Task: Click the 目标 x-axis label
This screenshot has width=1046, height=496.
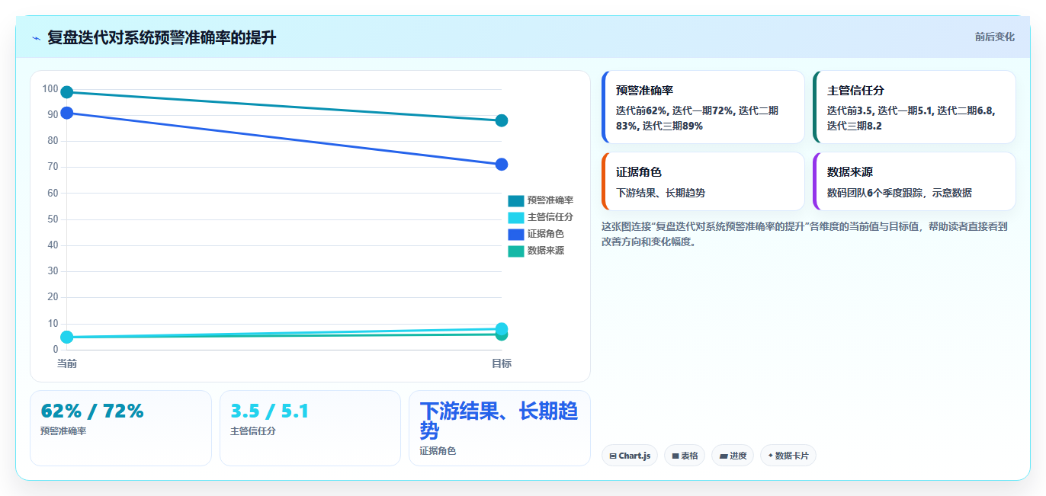Action: pos(502,363)
